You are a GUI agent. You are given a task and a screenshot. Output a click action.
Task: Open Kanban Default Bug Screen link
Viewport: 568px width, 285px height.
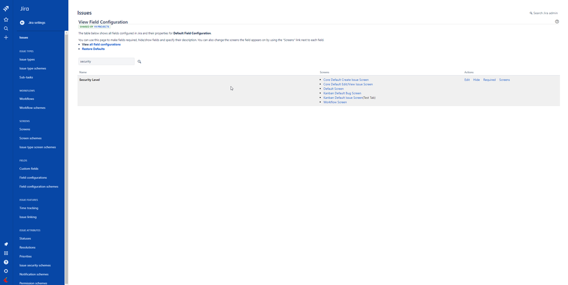tap(342, 93)
